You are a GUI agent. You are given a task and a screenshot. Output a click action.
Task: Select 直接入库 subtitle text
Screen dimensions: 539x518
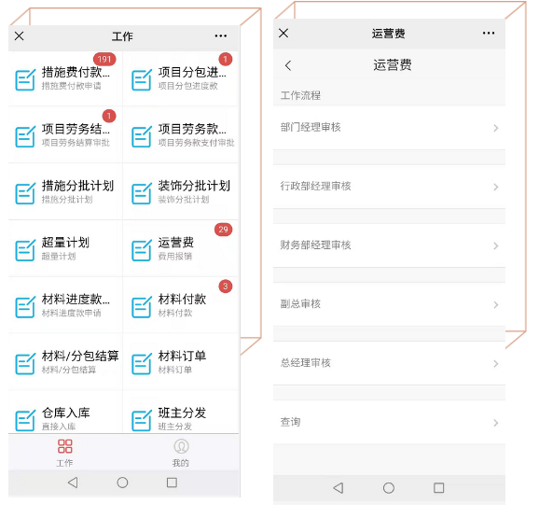59,427
